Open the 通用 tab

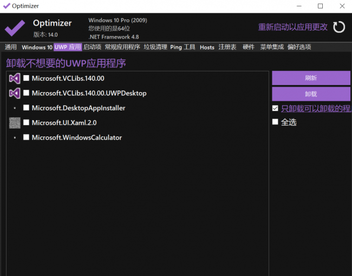click(10, 47)
